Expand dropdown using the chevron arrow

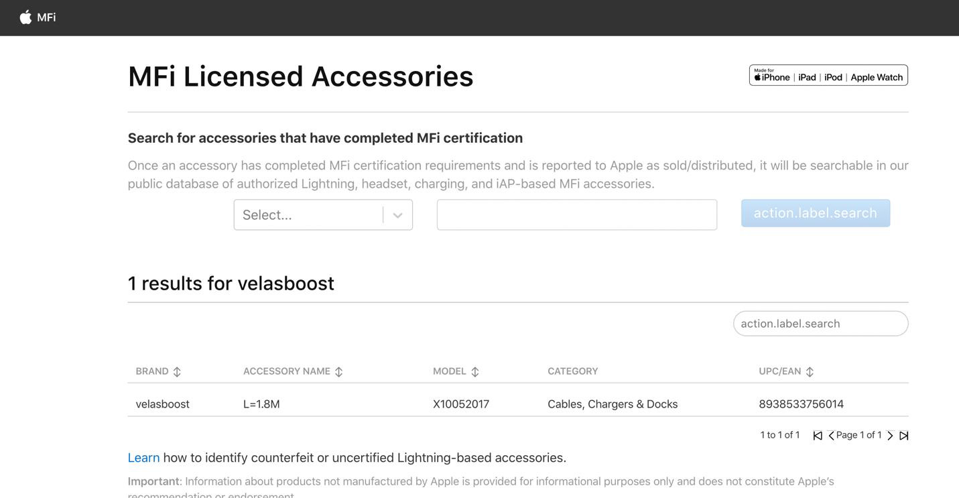397,215
